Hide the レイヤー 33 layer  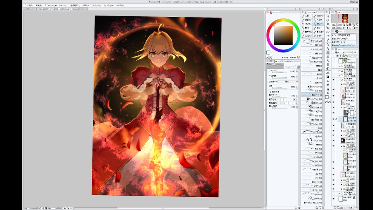[x=333, y=96]
